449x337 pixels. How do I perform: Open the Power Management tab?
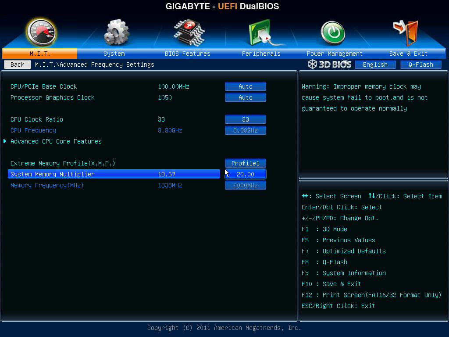pyautogui.click(x=335, y=54)
